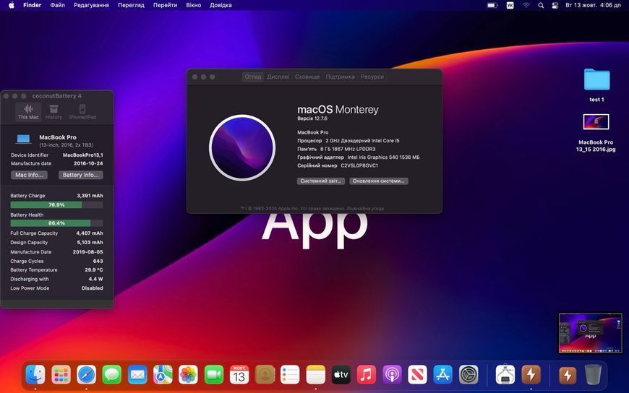Open Reminders from the Dock

pyautogui.click(x=290, y=375)
